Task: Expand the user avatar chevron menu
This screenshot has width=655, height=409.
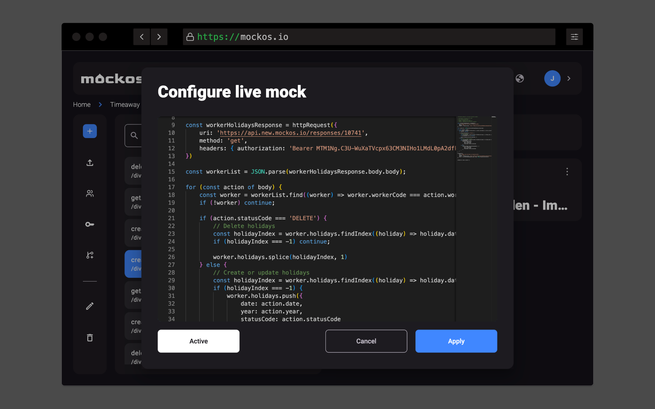Action: click(x=569, y=78)
